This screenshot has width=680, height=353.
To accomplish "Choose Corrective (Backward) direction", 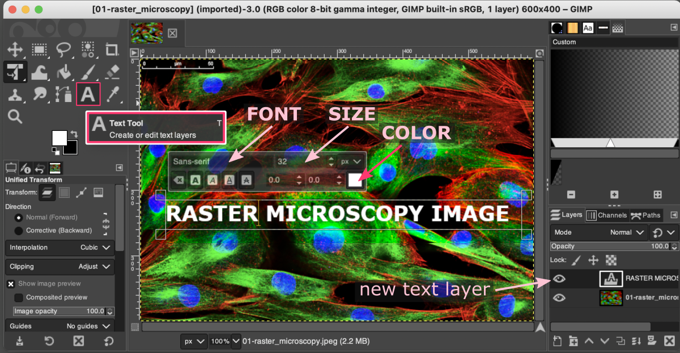I will coord(18,230).
